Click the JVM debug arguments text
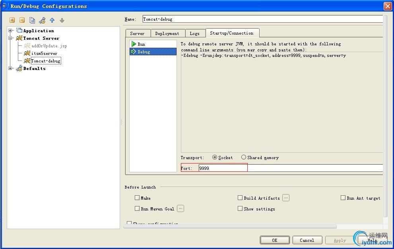The image size is (394, 249). click(x=263, y=55)
